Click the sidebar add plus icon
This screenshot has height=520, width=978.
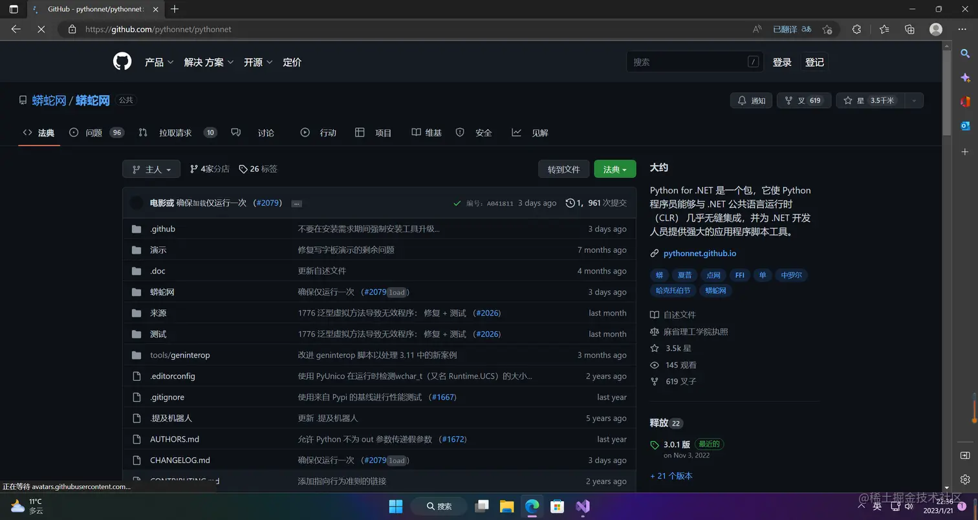(965, 151)
